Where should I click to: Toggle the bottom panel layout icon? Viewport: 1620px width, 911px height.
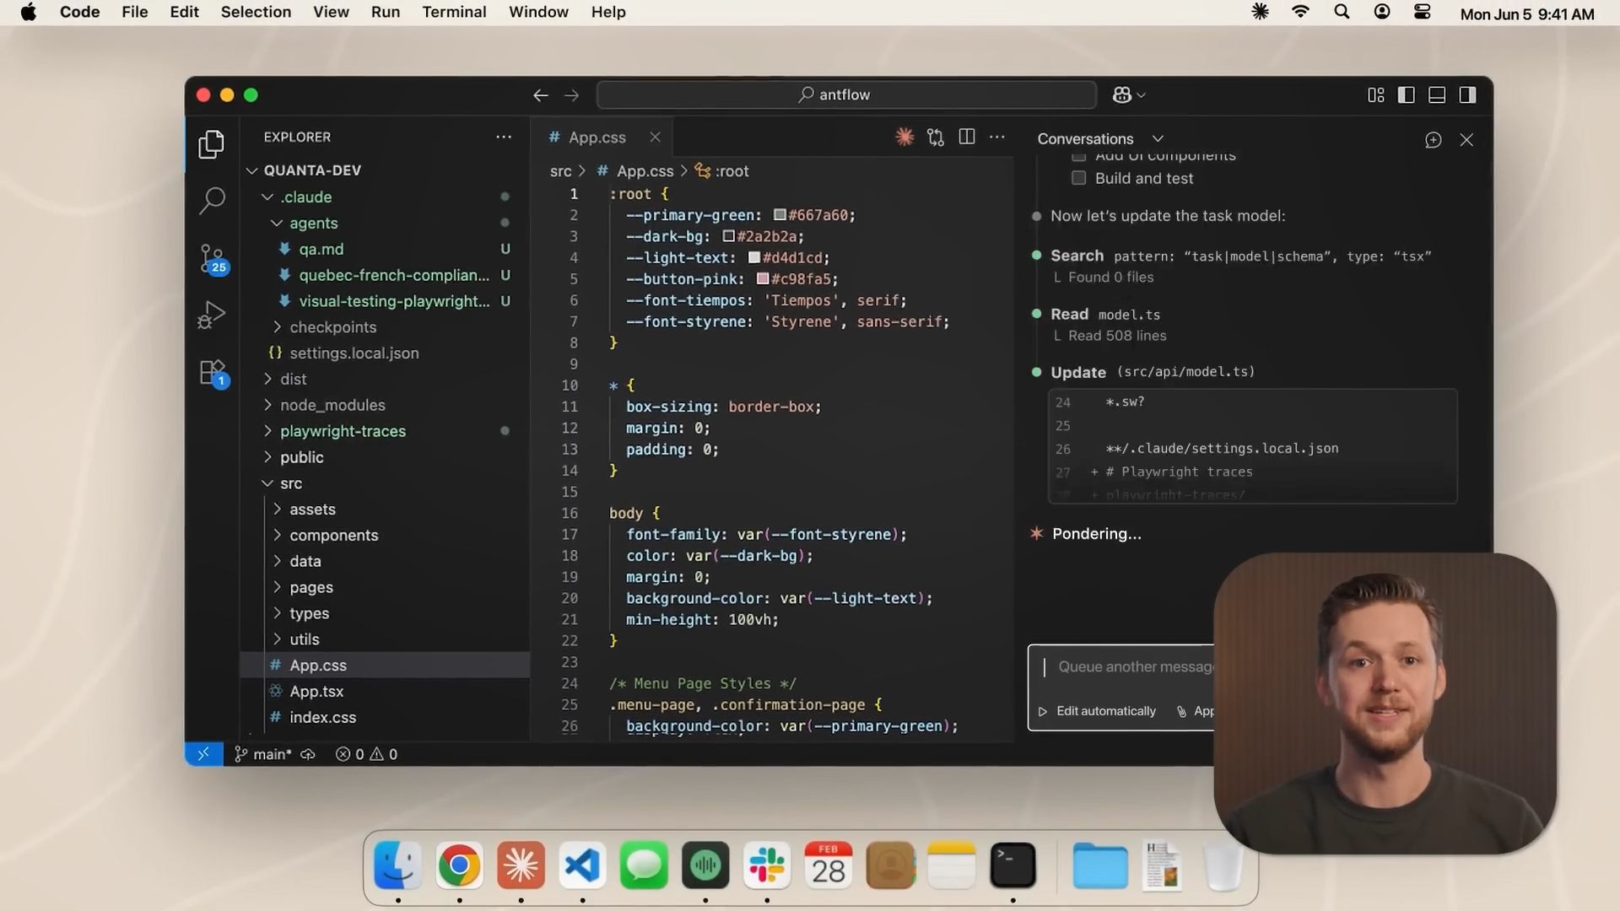1437,95
